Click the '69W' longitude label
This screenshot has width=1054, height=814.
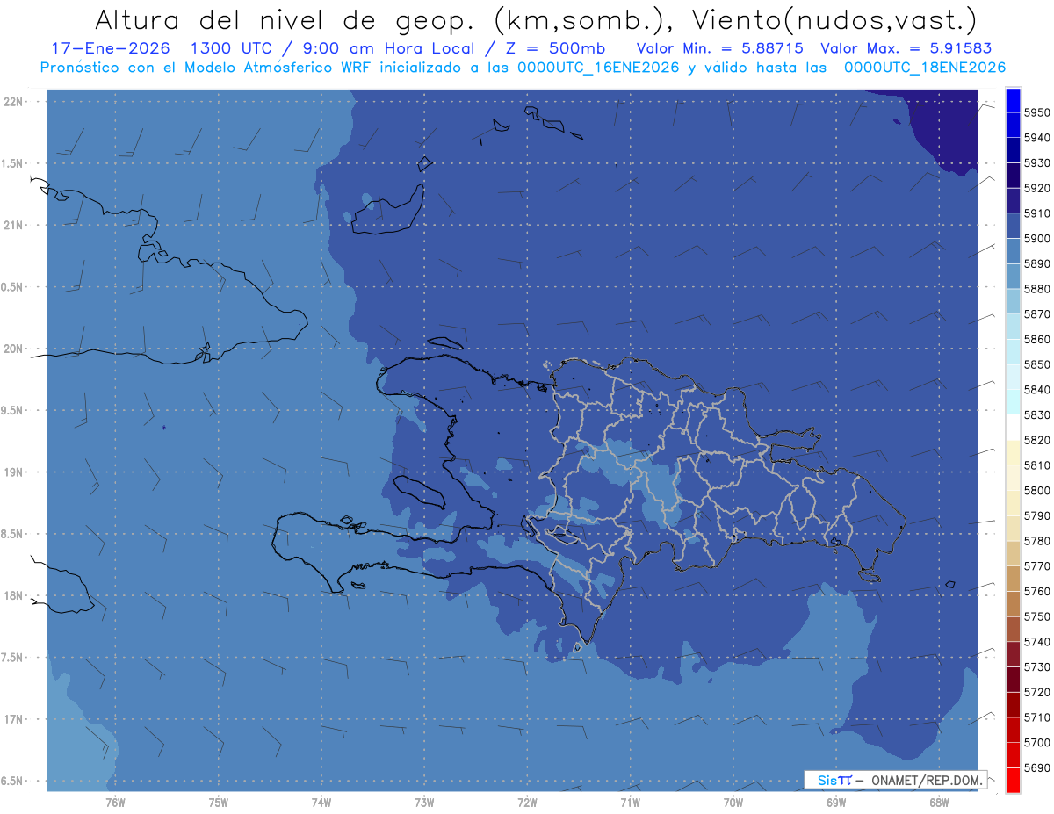[x=835, y=803]
